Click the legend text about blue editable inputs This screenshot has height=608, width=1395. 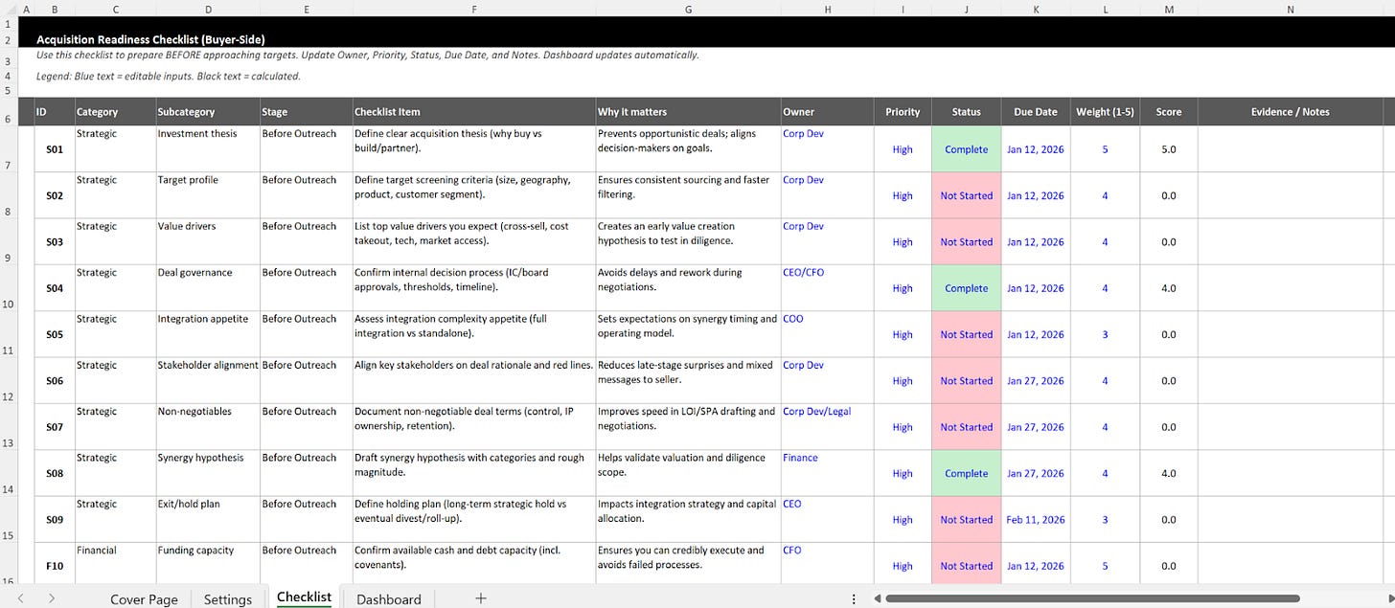coord(169,77)
